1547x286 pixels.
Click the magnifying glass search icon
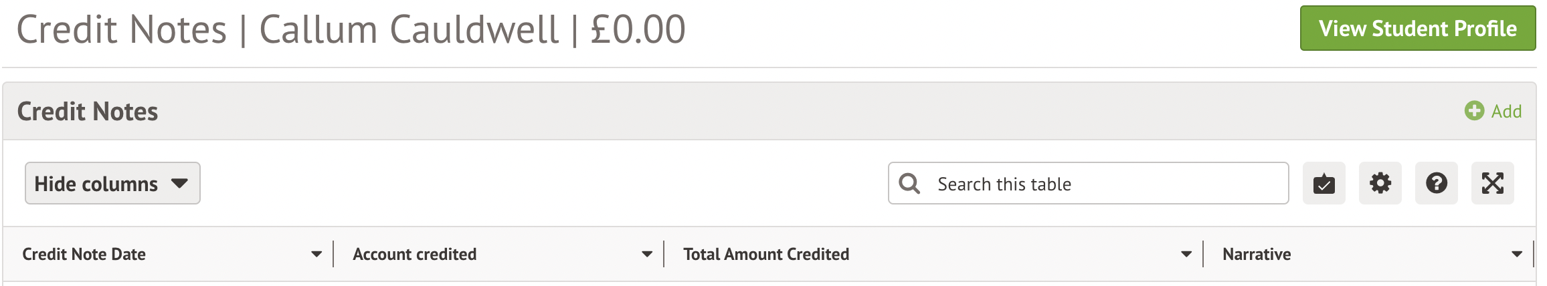909,184
